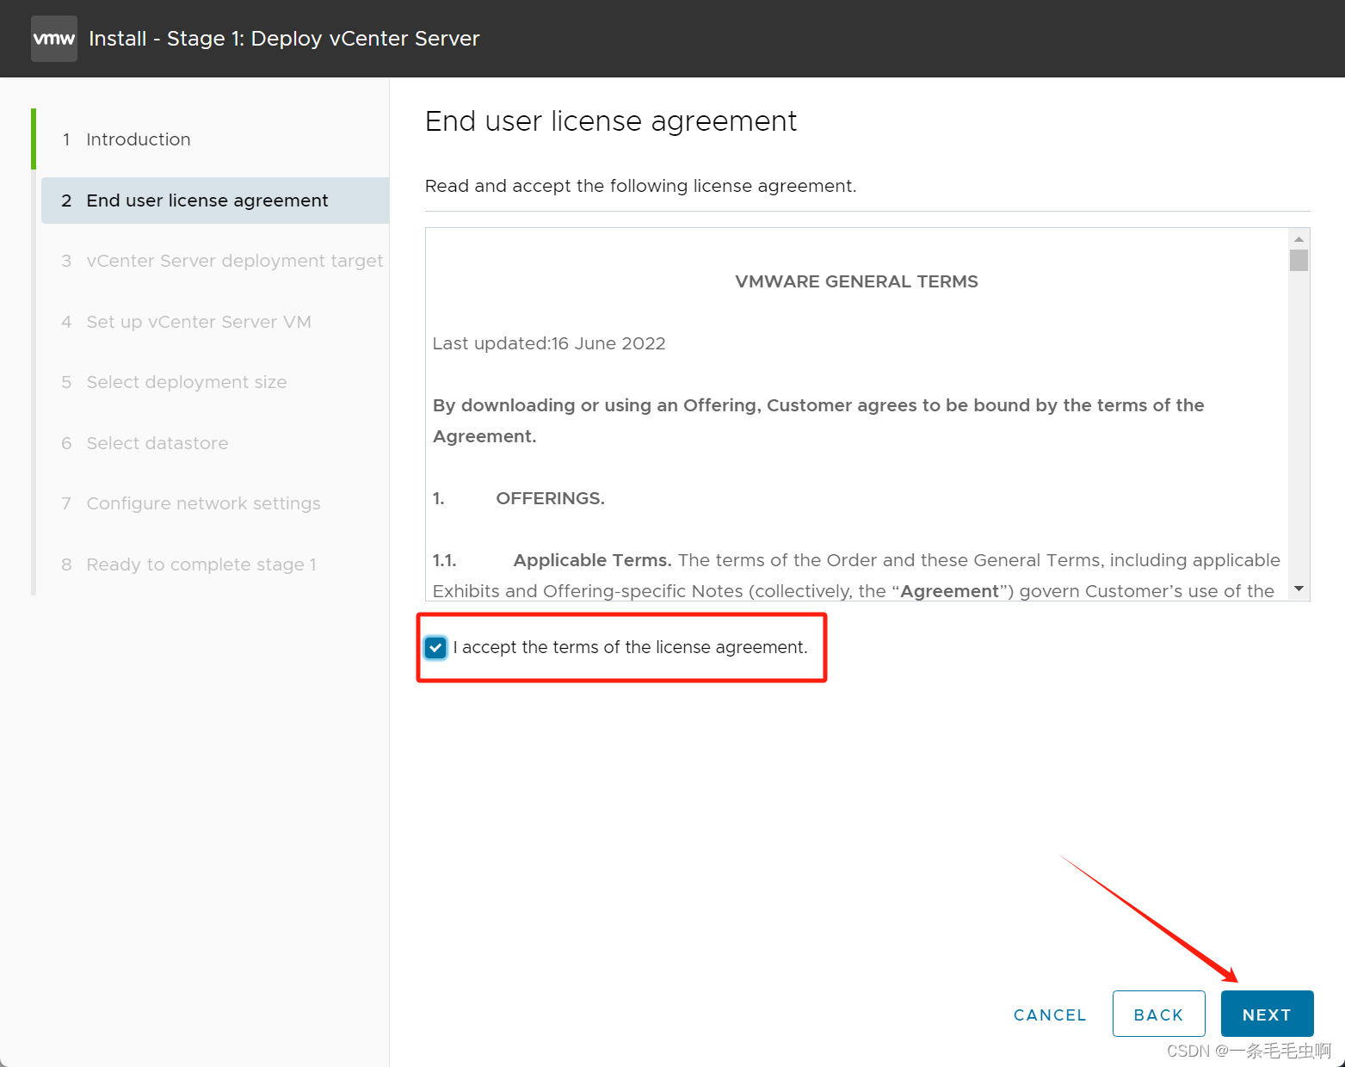The image size is (1345, 1067).
Task: Select End user license agreement step
Action: pyautogui.click(x=215, y=200)
